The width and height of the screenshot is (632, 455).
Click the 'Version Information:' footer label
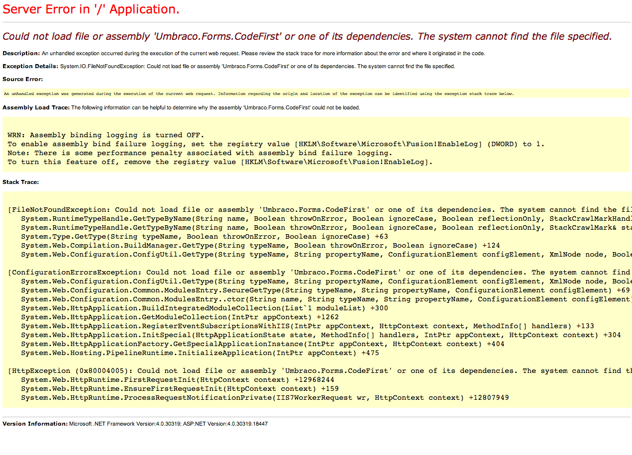click(x=35, y=424)
